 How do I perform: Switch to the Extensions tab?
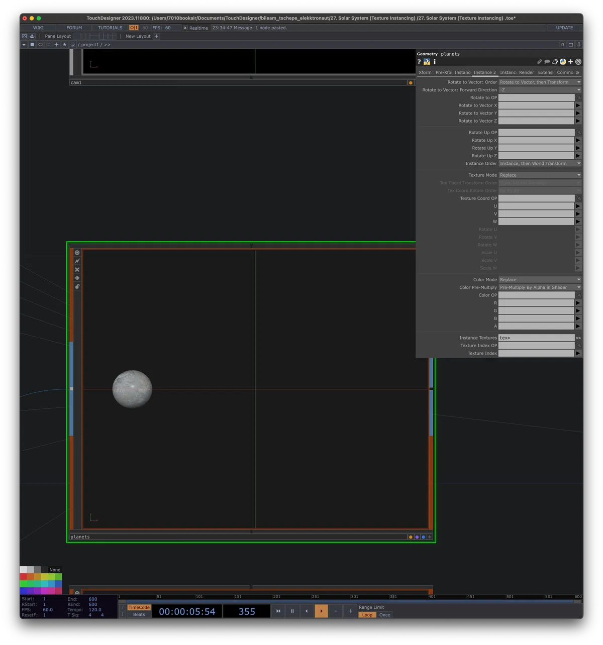tap(546, 72)
